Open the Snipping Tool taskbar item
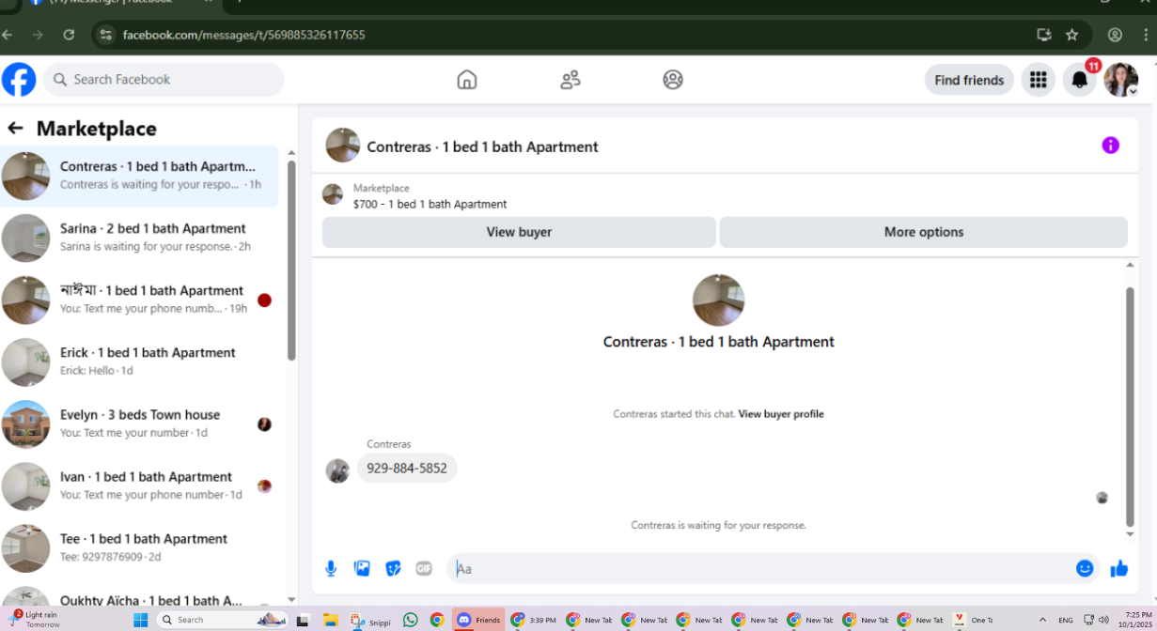The image size is (1157, 631). 371,620
